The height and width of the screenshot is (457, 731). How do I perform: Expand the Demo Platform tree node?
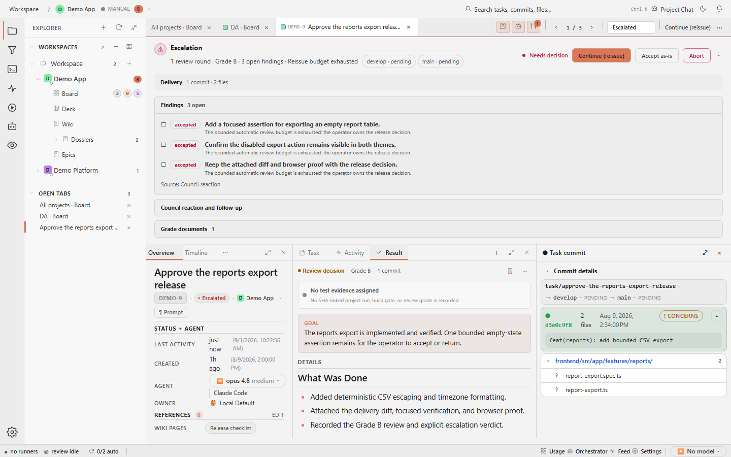[x=38, y=170]
